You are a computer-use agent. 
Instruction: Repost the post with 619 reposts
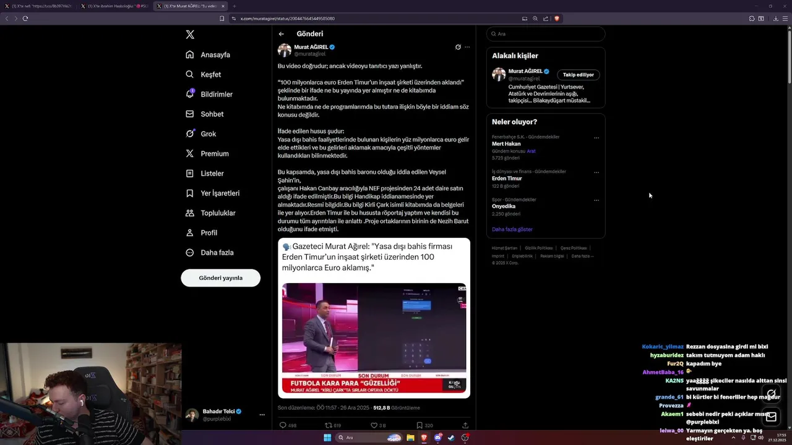click(333, 425)
